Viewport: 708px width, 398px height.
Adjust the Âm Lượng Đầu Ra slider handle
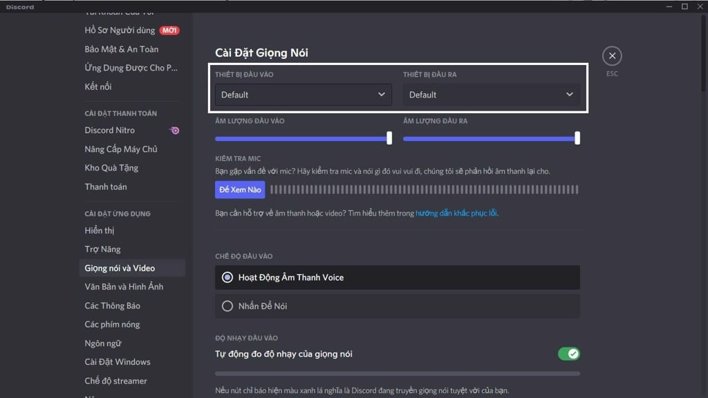[x=577, y=138]
